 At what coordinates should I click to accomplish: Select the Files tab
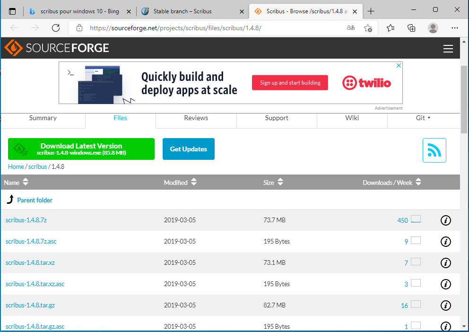120,118
